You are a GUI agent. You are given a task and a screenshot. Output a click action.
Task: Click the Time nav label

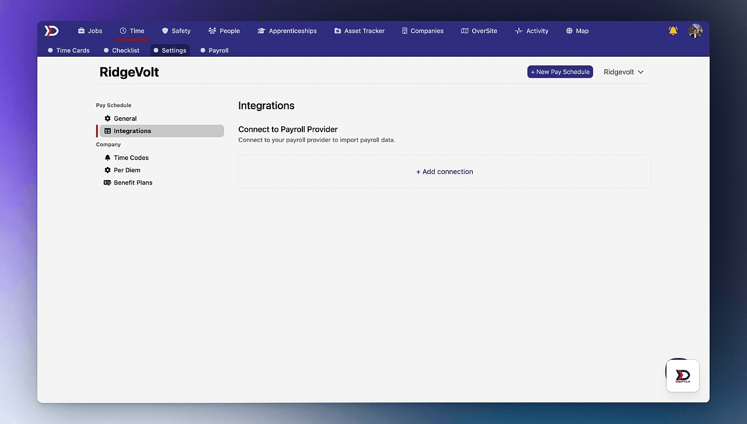[x=137, y=31]
